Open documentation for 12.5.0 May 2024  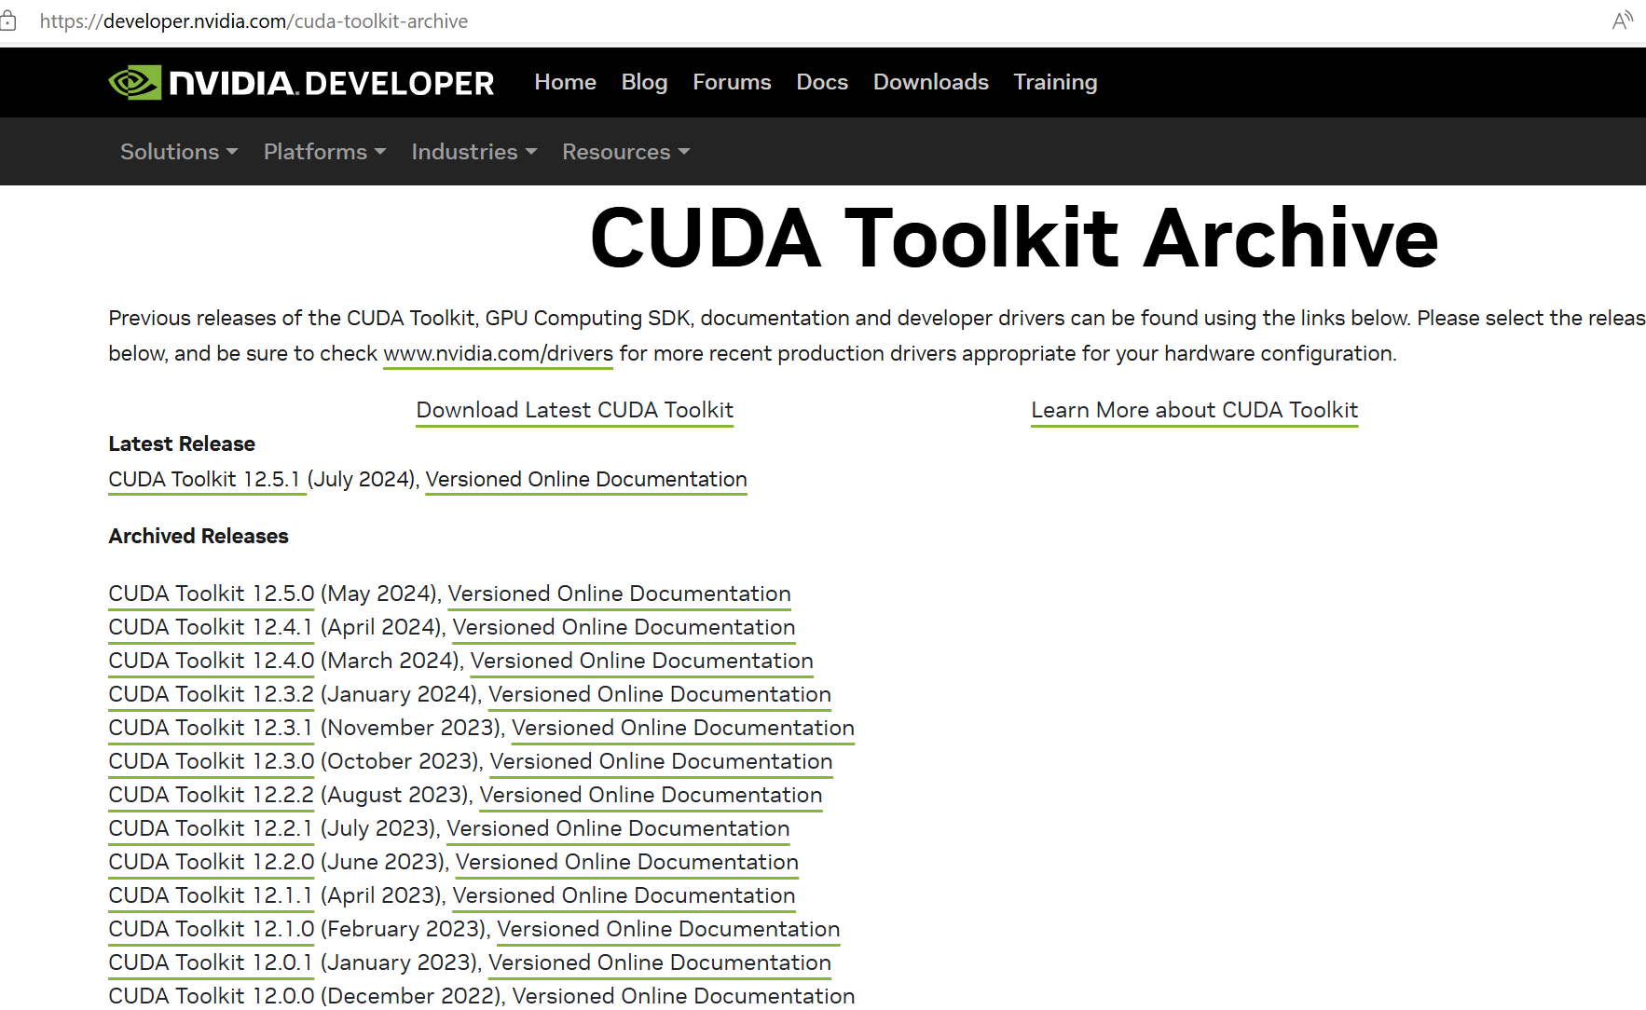[x=619, y=594]
